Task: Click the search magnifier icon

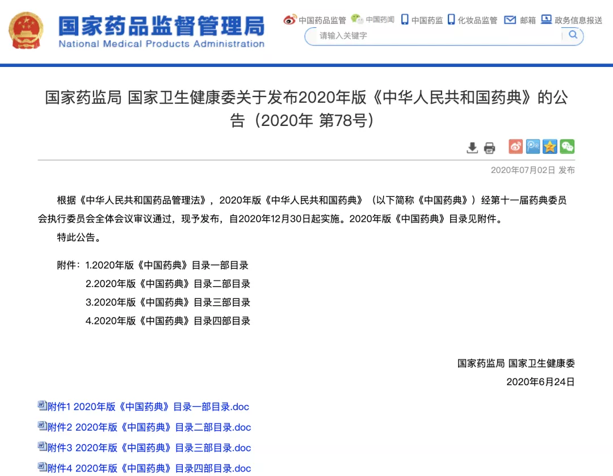Action: pyautogui.click(x=573, y=35)
